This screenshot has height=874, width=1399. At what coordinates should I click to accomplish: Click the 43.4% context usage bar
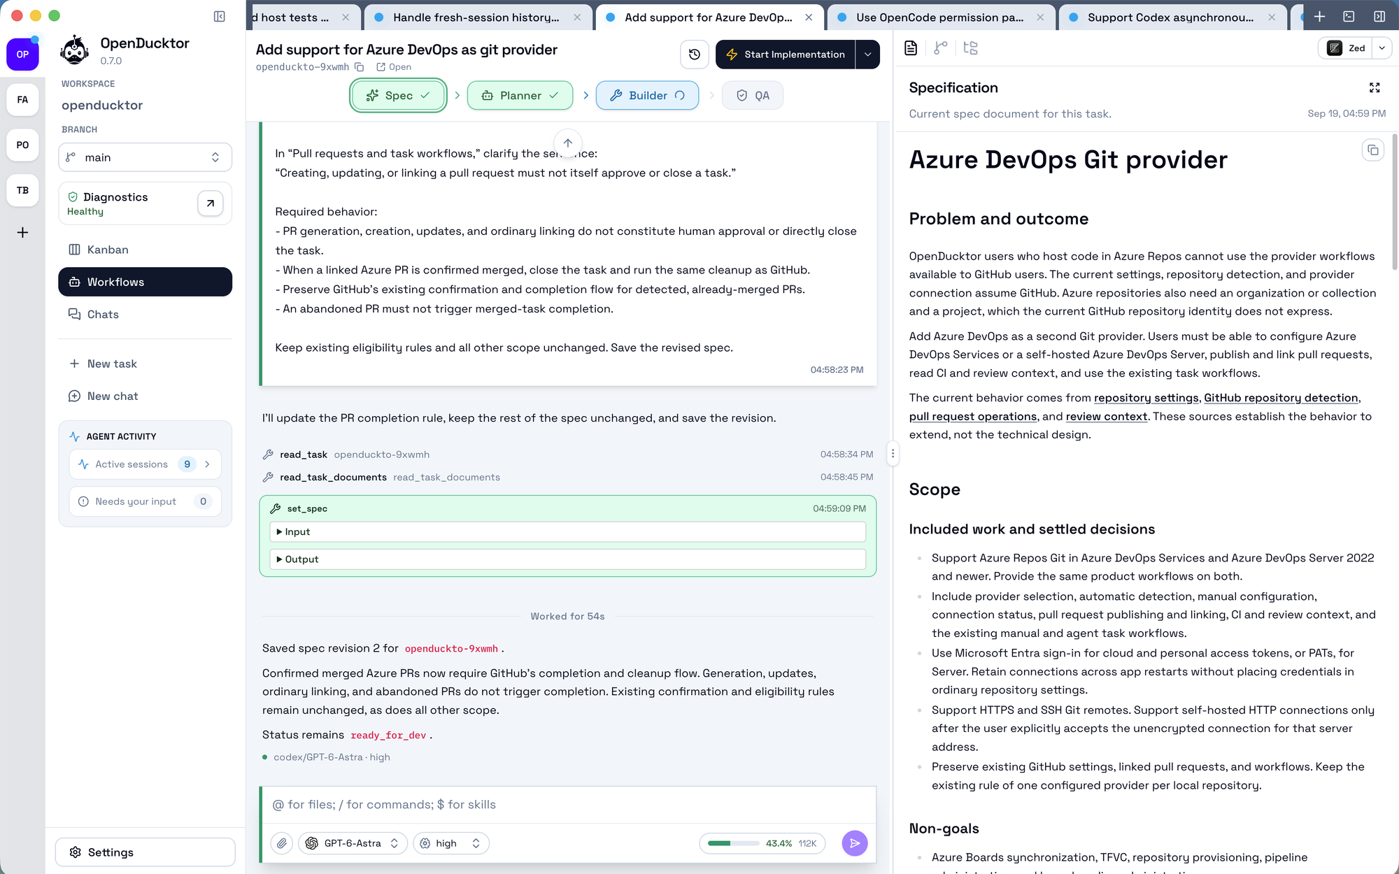[x=762, y=843]
